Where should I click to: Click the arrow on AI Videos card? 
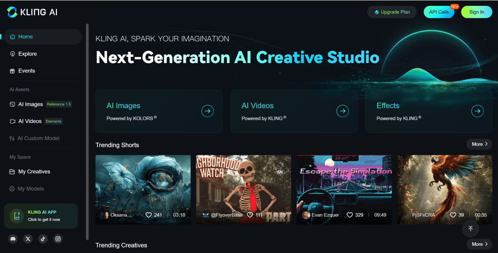(342, 111)
